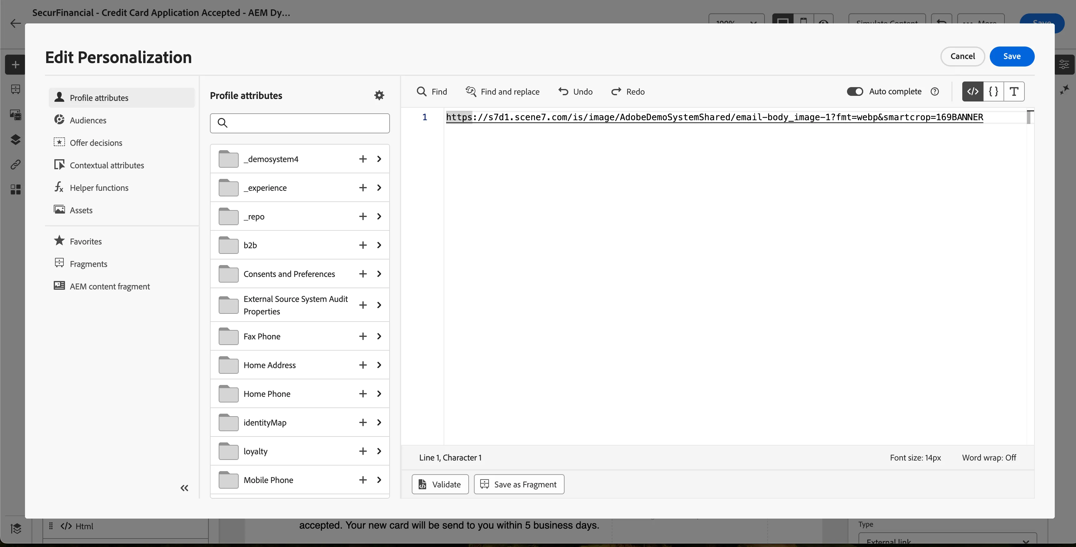Open the Profile attributes settings gear
The image size is (1076, 547).
[x=379, y=95]
